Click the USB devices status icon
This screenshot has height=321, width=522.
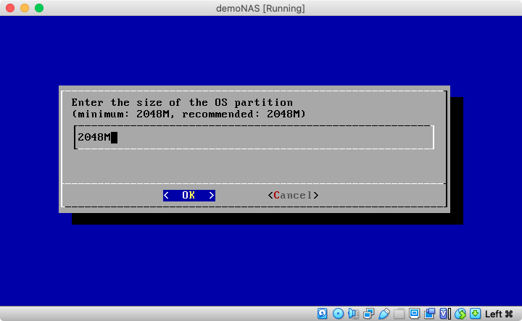384,314
